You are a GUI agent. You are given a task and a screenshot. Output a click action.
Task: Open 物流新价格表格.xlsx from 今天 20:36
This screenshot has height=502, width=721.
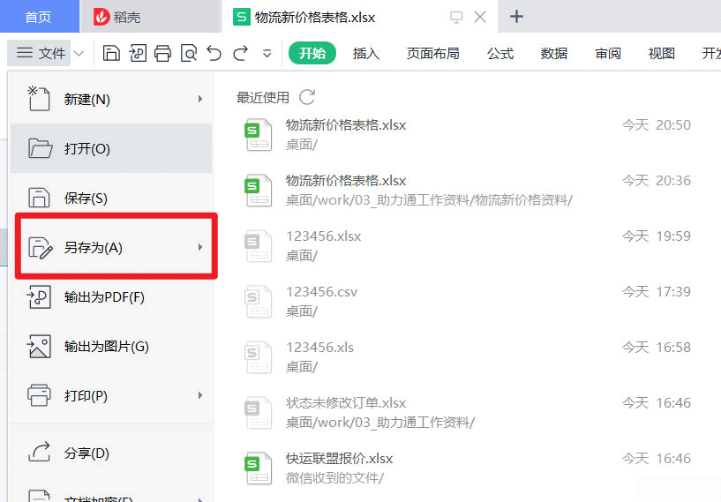(x=467, y=190)
